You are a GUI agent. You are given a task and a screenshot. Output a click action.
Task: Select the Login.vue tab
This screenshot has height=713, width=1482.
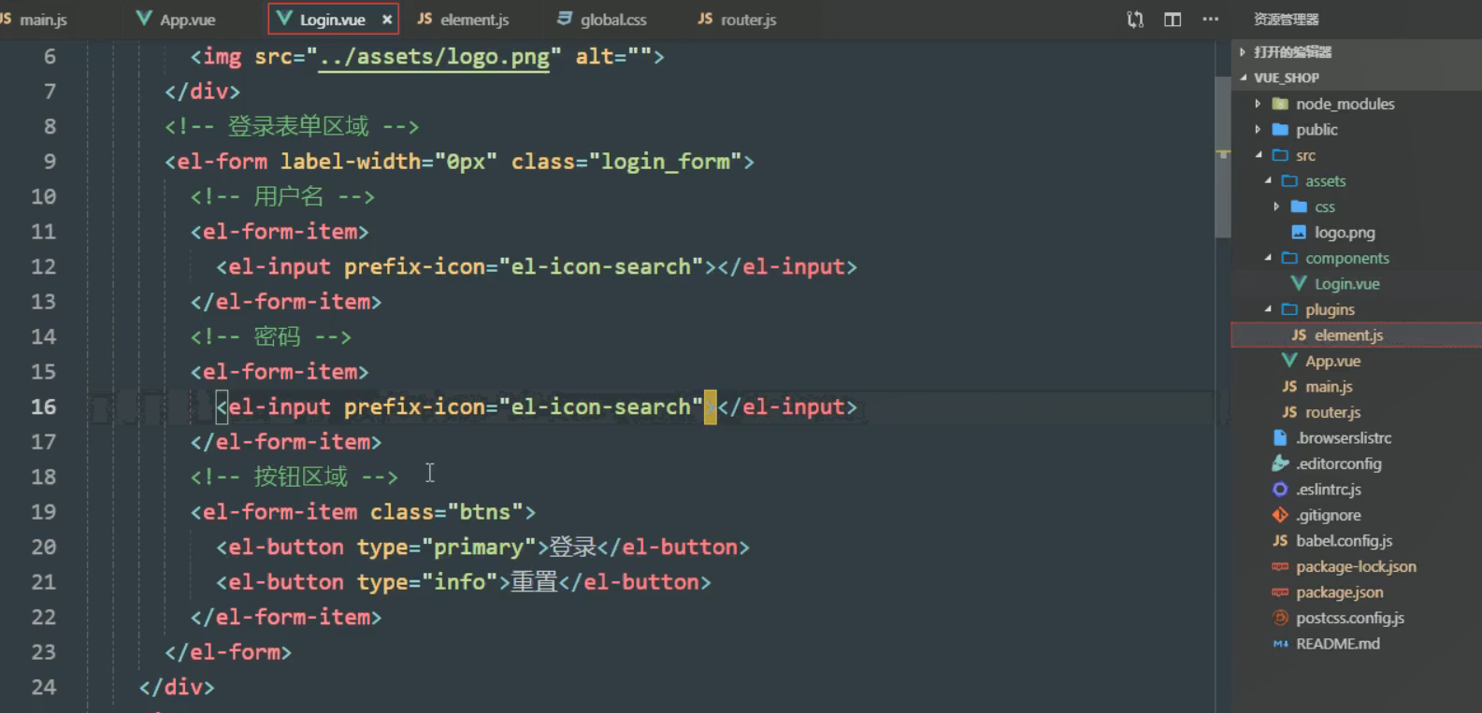pyautogui.click(x=332, y=20)
